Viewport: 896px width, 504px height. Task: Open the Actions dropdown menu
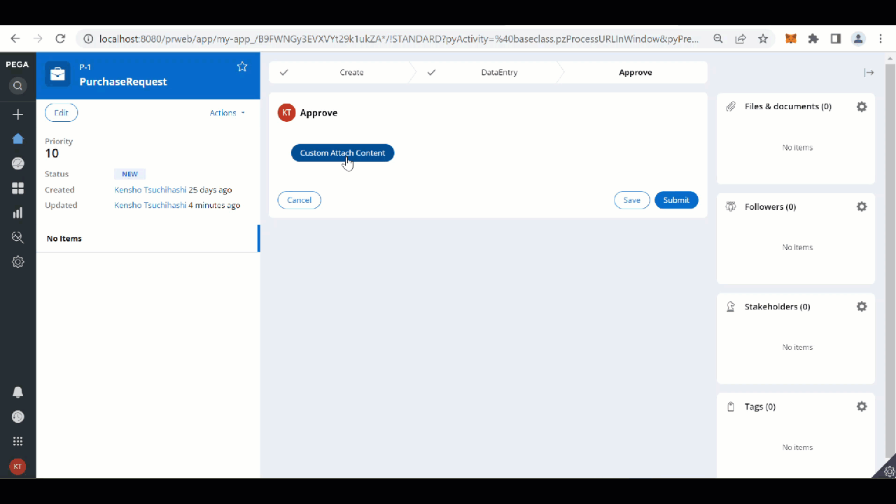pos(226,112)
